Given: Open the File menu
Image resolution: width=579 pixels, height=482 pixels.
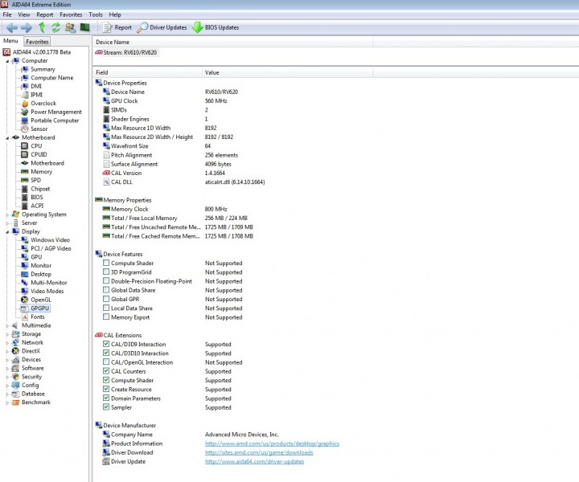Looking at the screenshot, I should pos(7,14).
